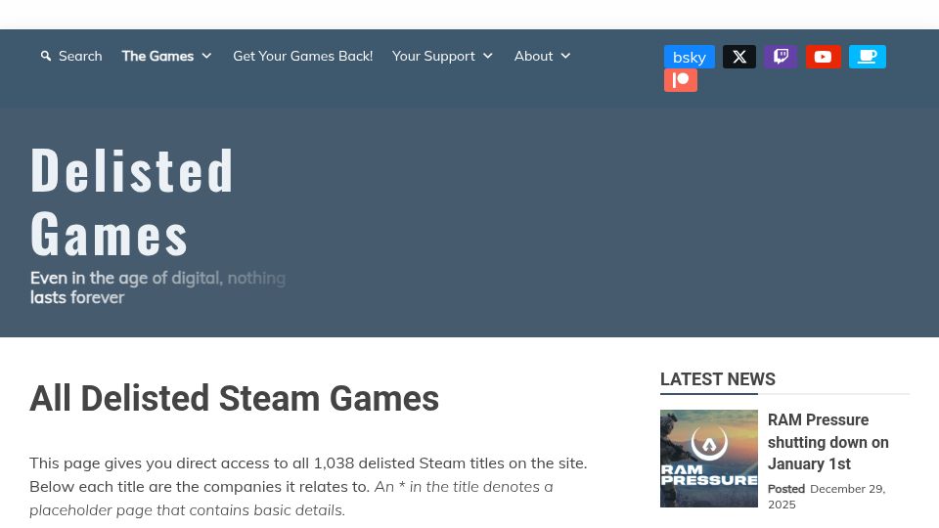
Task: Open the Bluesky bsky social link
Action: point(689,57)
